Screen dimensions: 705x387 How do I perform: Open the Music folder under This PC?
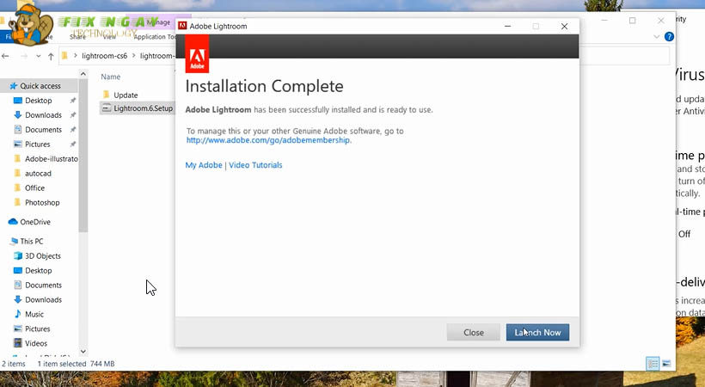coord(34,315)
